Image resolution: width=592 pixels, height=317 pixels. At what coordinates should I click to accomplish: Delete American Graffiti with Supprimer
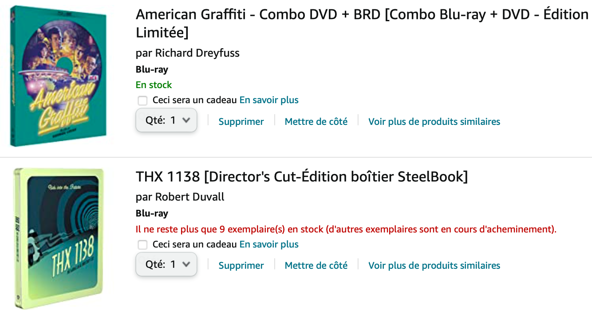tap(241, 122)
